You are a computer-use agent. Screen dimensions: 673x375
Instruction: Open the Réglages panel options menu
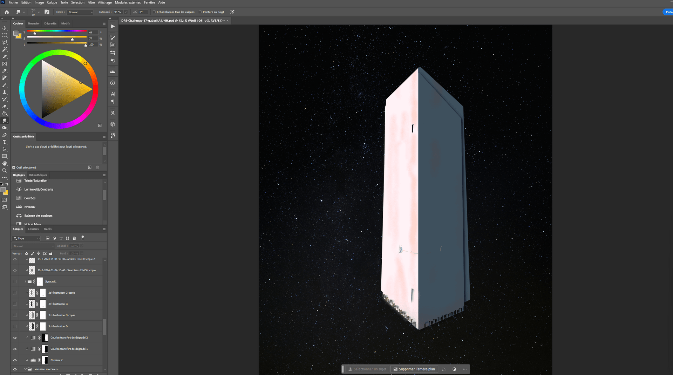[104, 175]
